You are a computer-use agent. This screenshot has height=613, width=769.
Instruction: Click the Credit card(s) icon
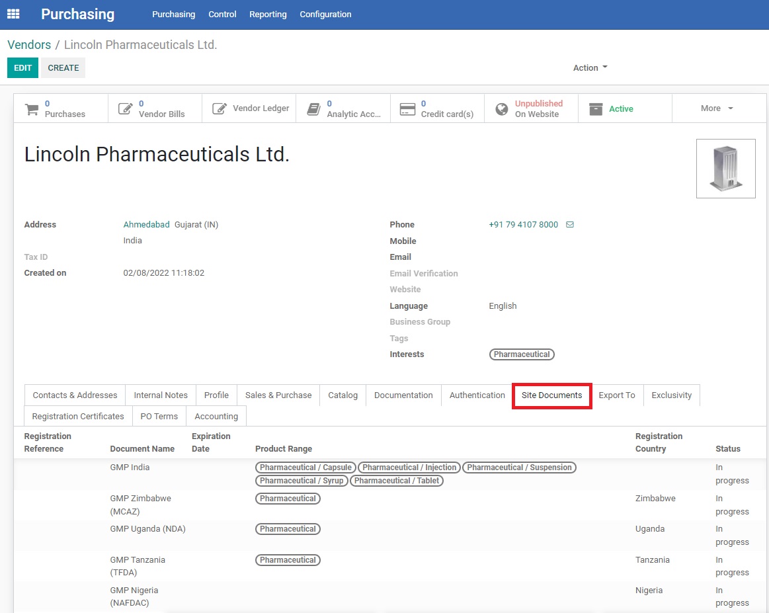407,109
